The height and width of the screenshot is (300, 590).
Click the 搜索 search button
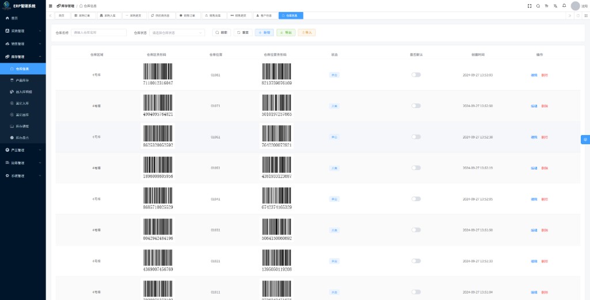[222, 33]
